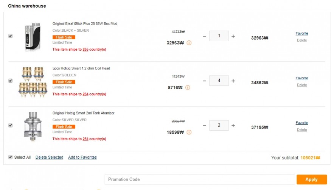Uncheck the Eleaf iStick Pico item checkbox
The height and width of the screenshot is (190, 331).
click(x=11, y=36)
